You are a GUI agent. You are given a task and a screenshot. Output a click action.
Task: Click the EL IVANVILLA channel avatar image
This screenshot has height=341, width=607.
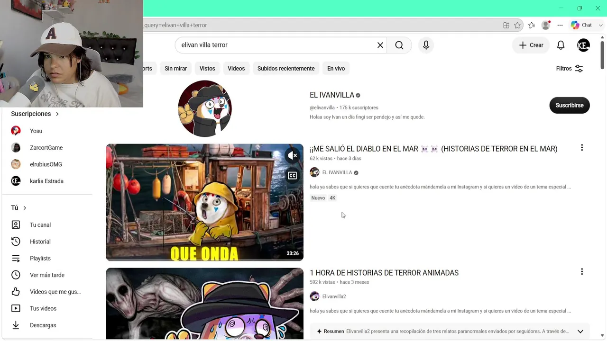(x=205, y=108)
